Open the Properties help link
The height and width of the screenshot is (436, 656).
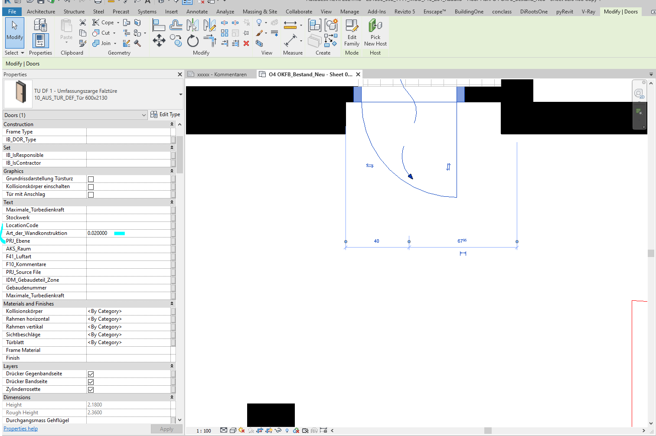click(20, 429)
